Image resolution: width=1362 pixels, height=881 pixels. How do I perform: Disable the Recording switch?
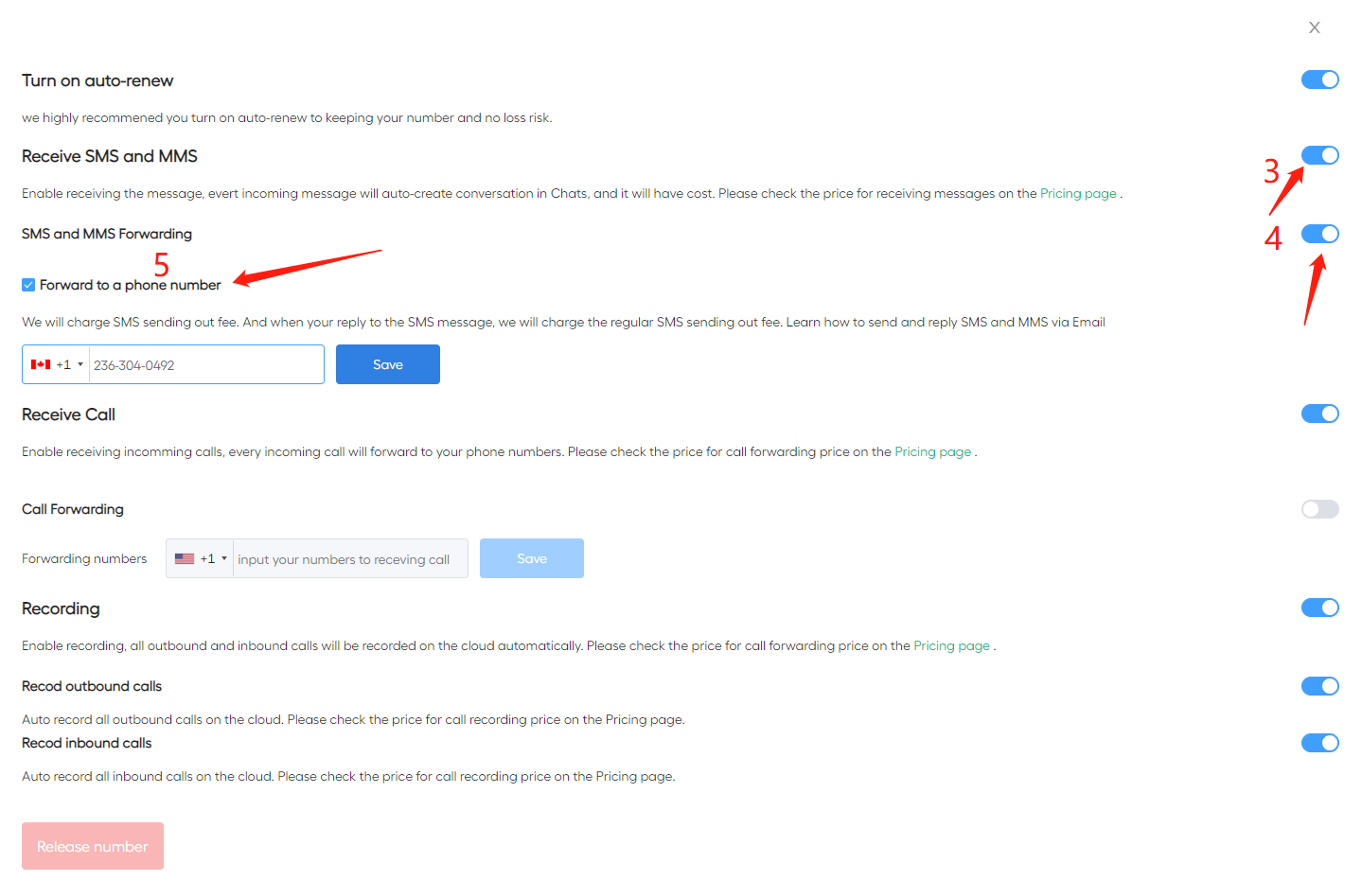pyautogui.click(x=1319, y=608)
